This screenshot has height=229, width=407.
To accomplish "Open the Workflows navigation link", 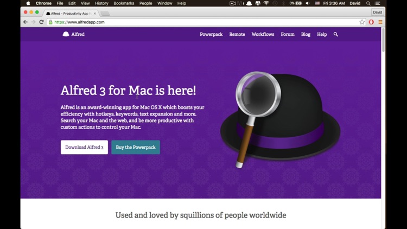I will tap(263, 34).
